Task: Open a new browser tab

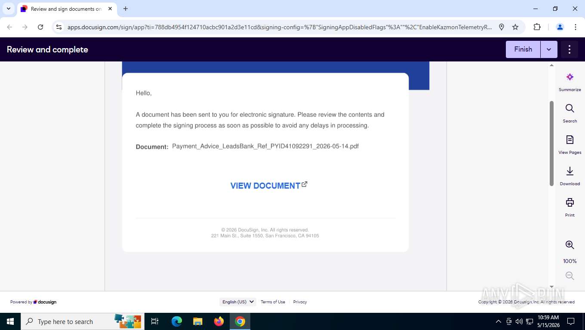Action: 126,9
